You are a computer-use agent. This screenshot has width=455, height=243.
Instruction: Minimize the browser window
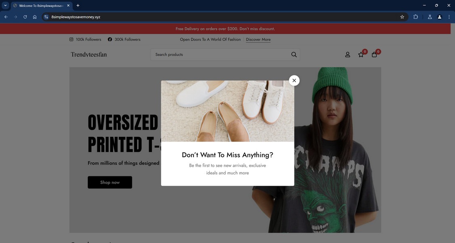point(424,6)
